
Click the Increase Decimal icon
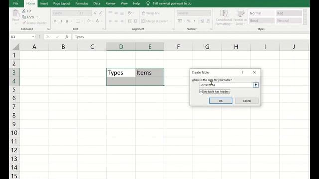tap(202, 21)
